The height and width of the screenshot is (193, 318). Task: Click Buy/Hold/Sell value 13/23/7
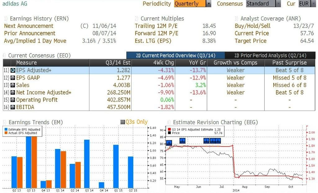[304, 26]
